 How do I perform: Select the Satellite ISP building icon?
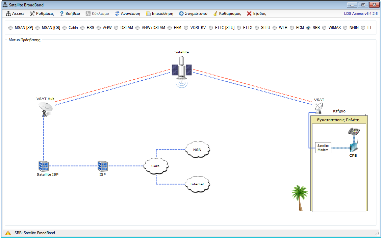coord(44,166)
